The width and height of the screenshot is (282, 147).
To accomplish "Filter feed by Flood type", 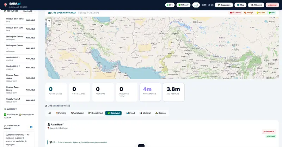I will click(x=130, y=113).
